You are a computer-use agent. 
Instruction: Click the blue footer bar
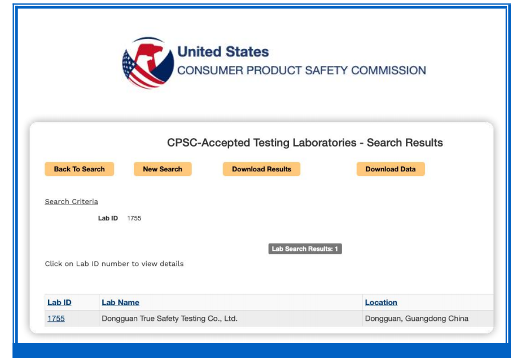[x=258, y=350]
